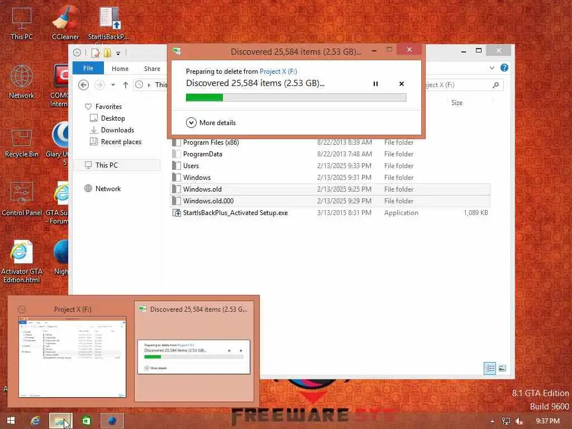Open the blue globe taskbar app
The width and height of the screenshot is (572, 429).
pyautogui.click(x=112, y=421)
